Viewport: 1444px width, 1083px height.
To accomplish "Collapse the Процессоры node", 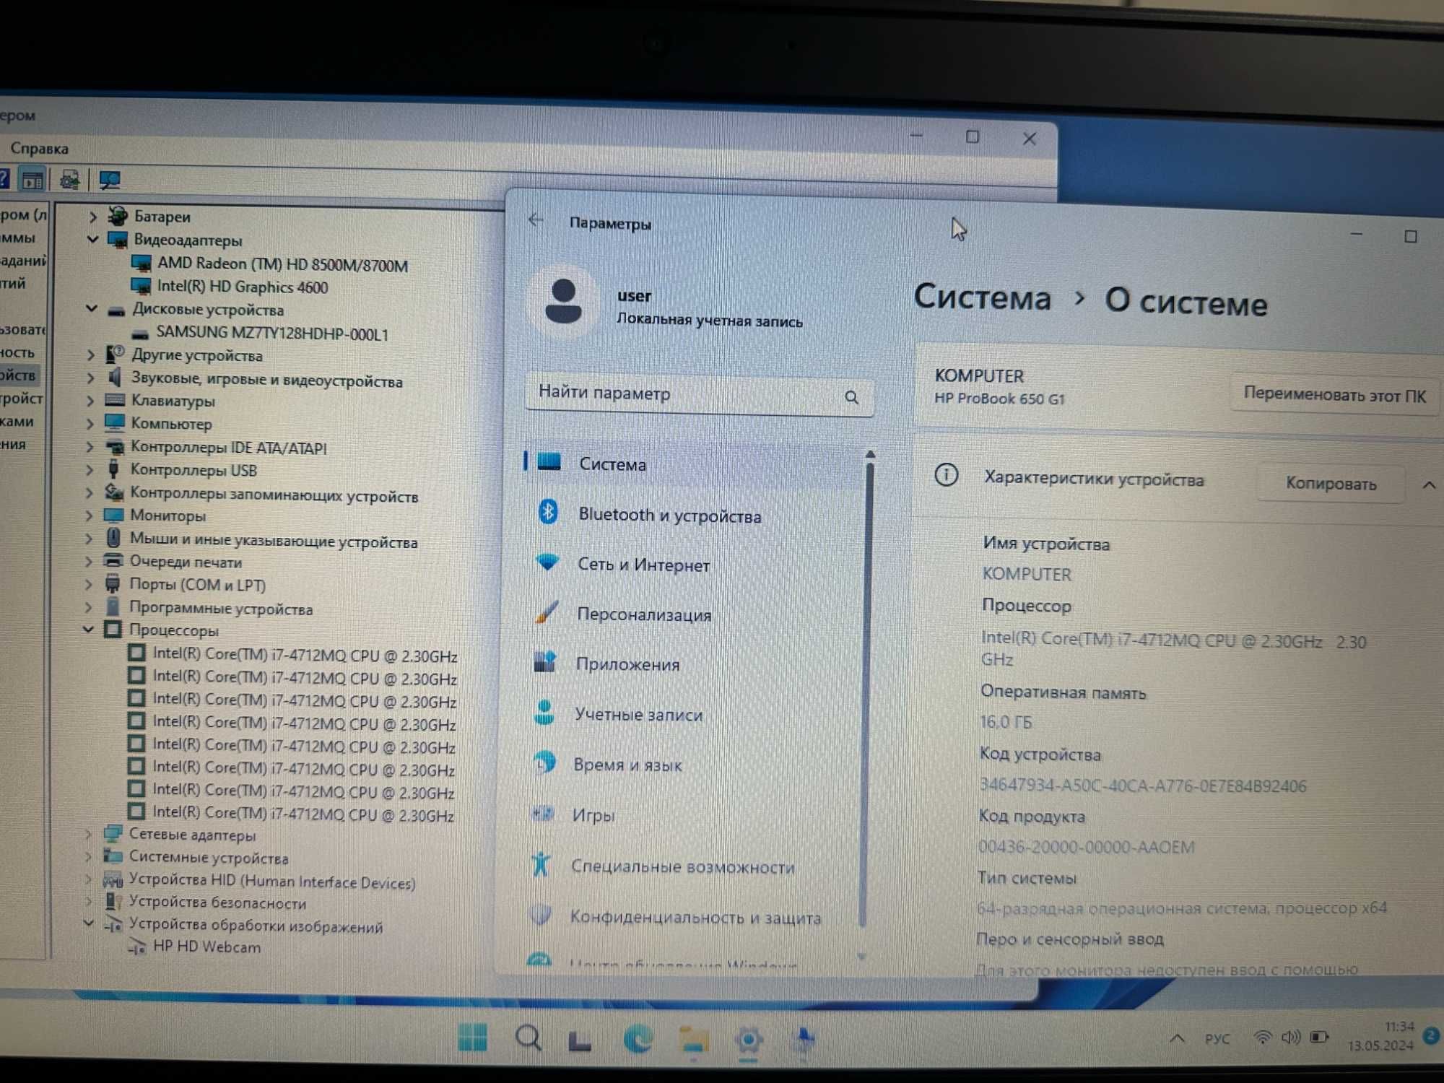I will [x=89, y=630].
